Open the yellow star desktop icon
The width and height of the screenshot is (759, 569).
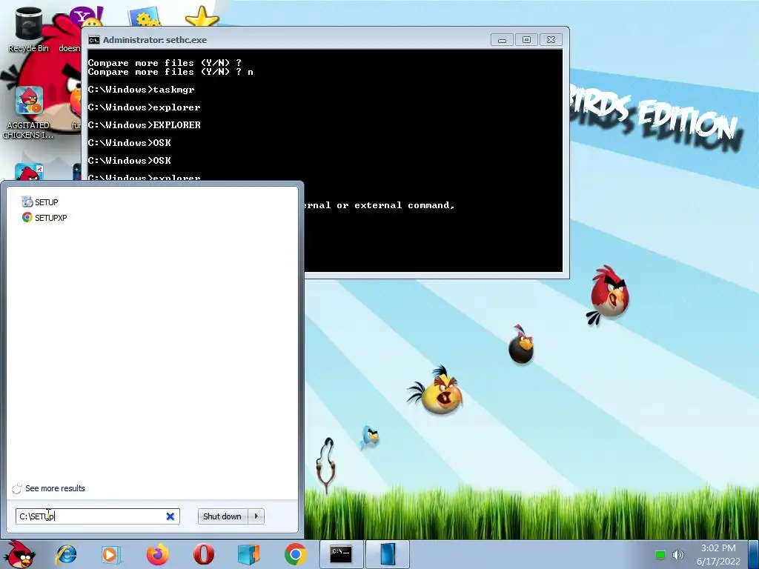click(x=202, y=16)
